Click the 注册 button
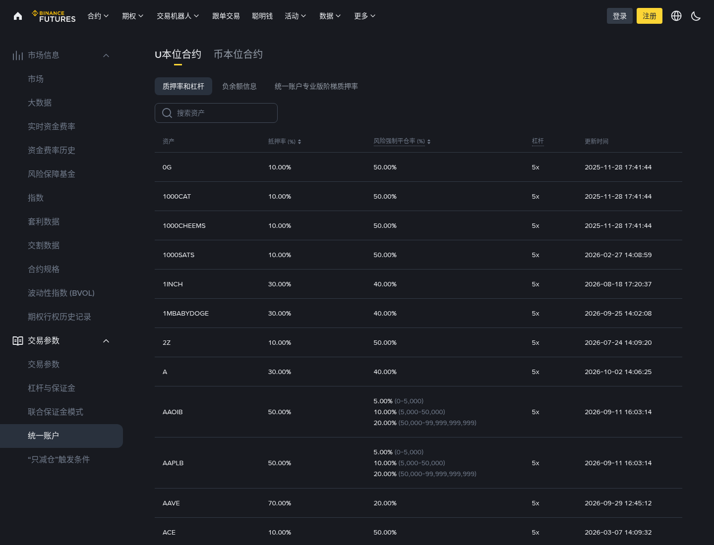 tap(650, 16)
